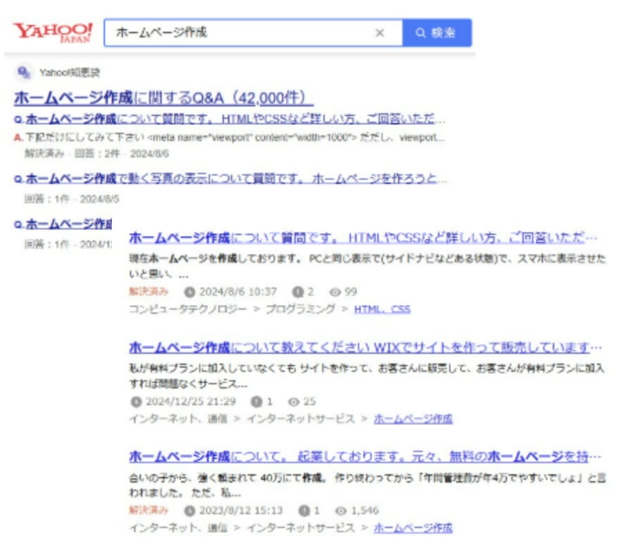Image resolution: width=626 pixels, height=553 pixels.
Task: Click the 解決済み status on the 2024/8/6 10:37 card
Action: click(149, 292)
